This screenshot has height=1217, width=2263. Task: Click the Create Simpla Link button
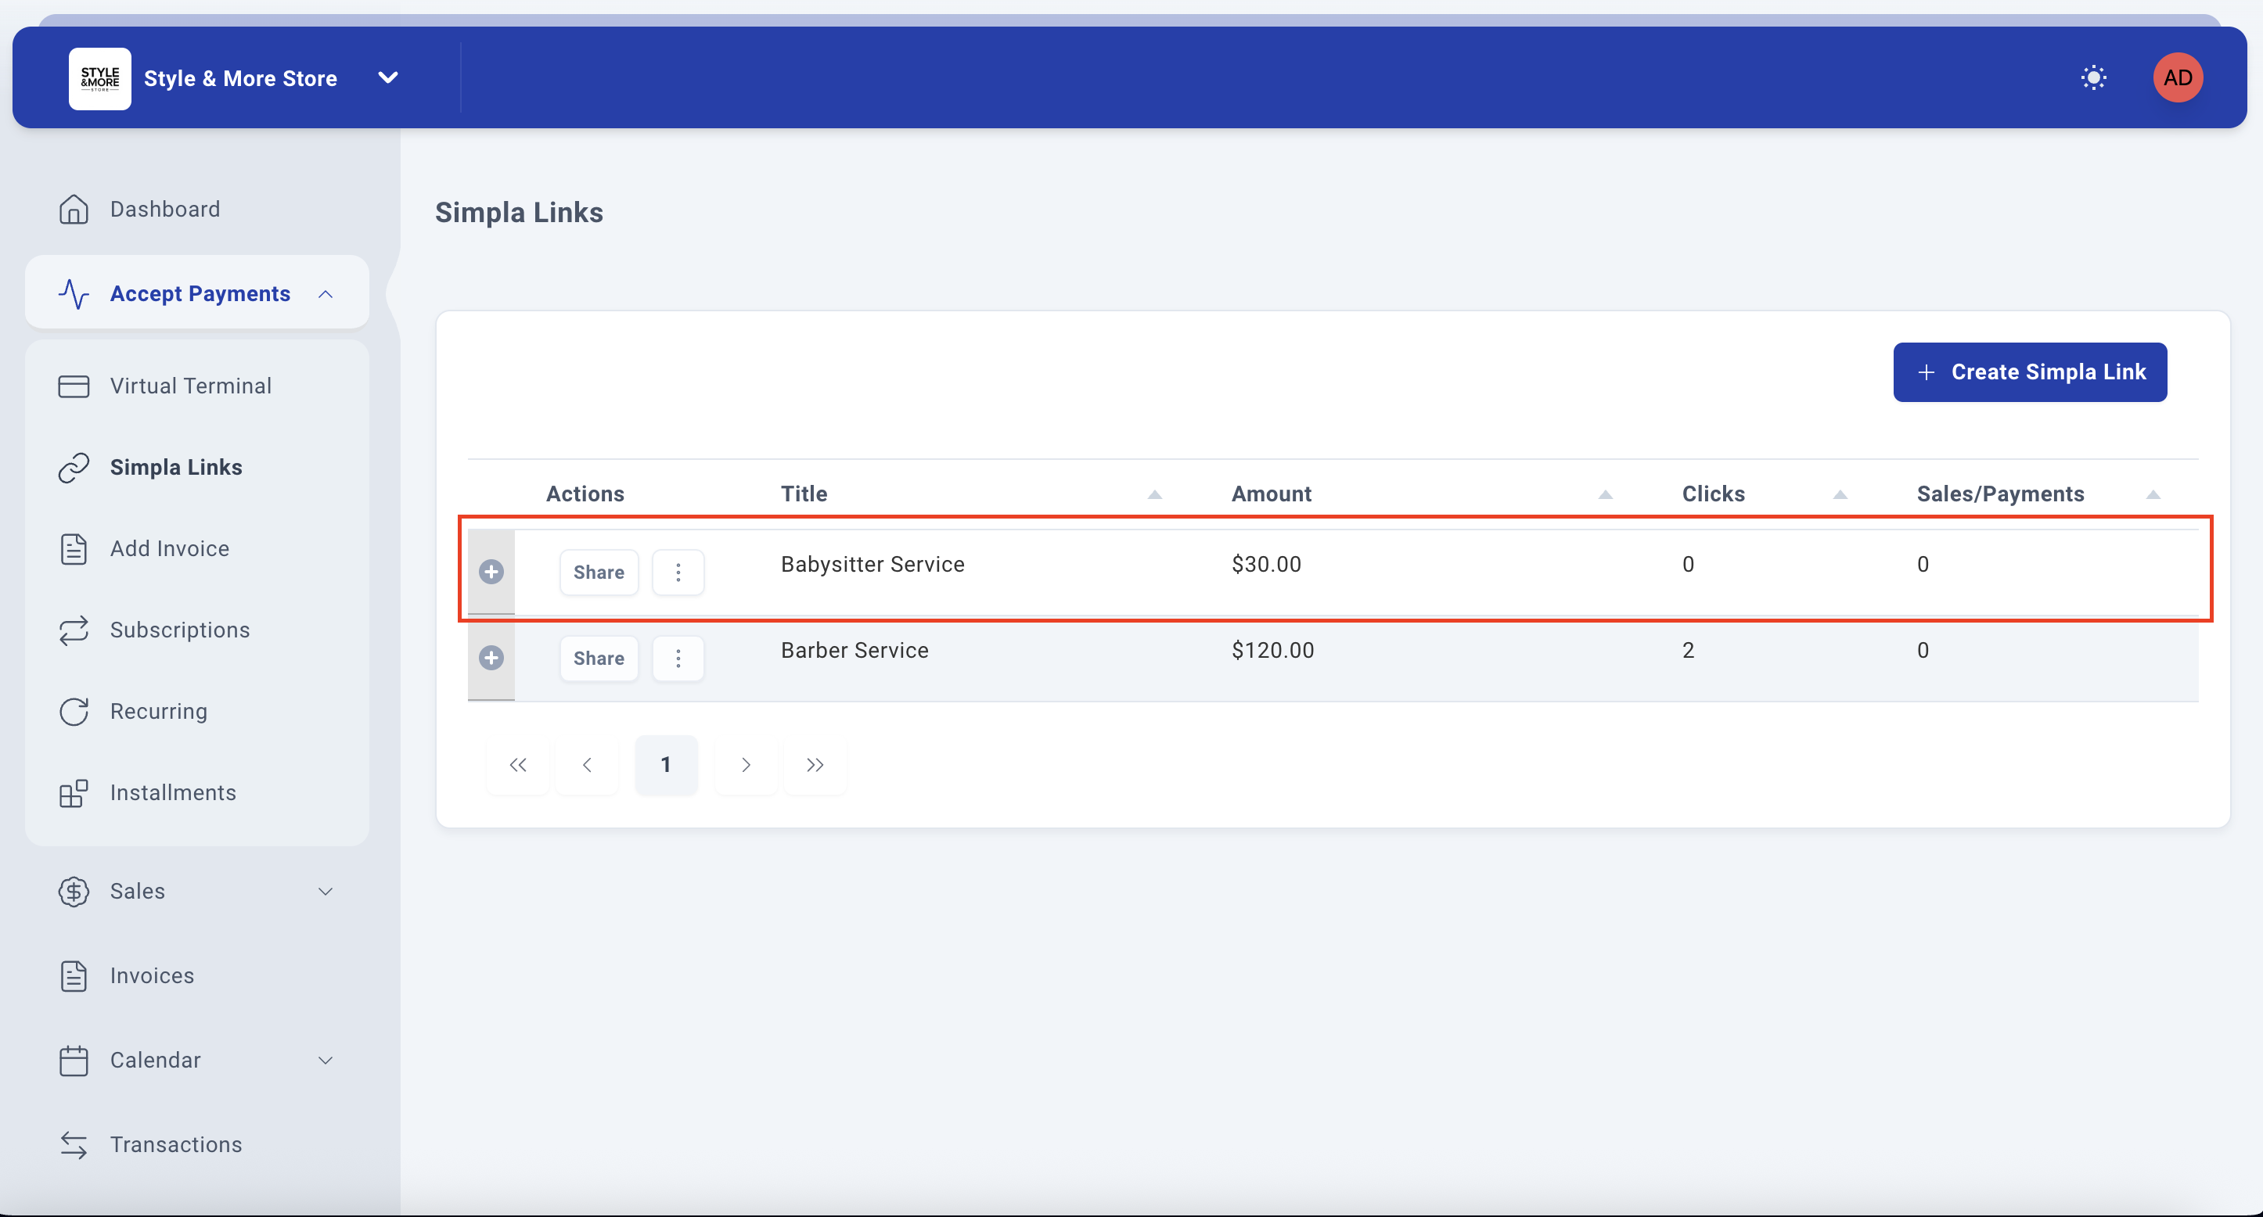2029,372
